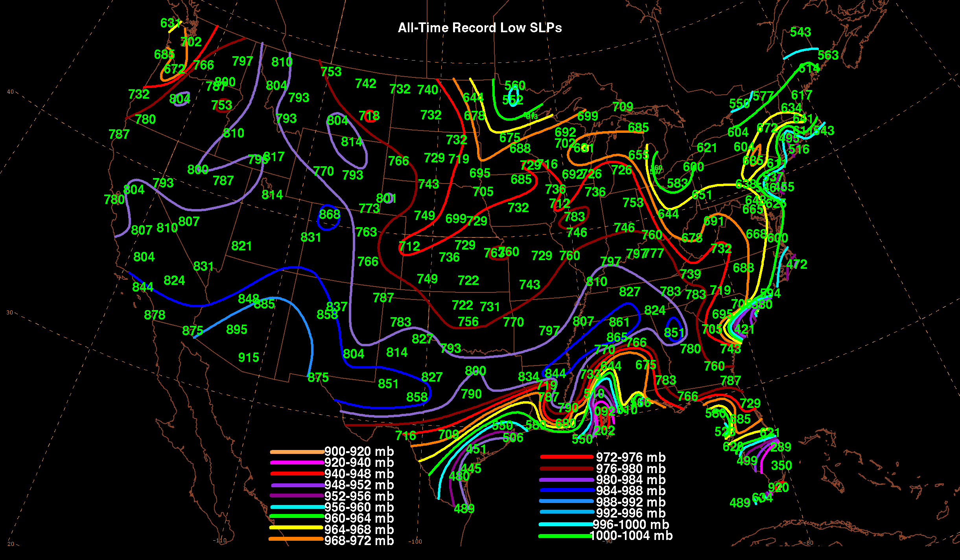
Task: Click the 868 value inside blue contour
Action: (x=329, y=215)
